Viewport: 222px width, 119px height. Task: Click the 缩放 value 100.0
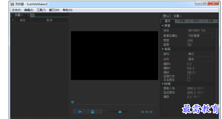click(x=191, y=72)
